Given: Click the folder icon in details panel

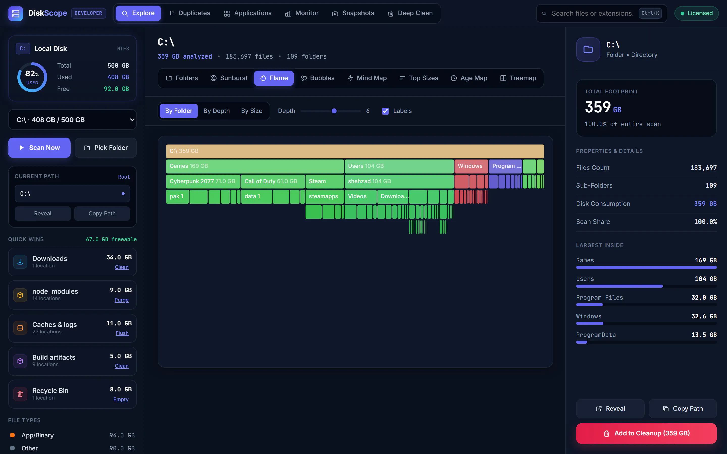Looking at the screenshot, I should coord(588,49).
